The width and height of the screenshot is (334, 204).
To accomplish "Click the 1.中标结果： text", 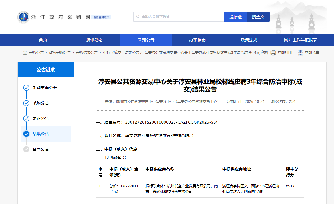I will pos(115,157).
